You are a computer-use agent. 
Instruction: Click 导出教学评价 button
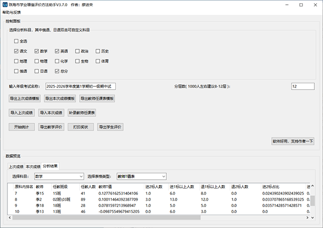pos(51,127)
